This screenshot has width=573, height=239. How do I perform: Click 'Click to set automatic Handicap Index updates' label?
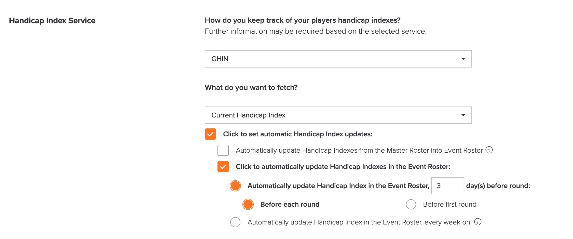[x=298, y=134]
